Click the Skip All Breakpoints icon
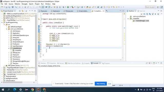The height and width of the screenshot is (92, 164). (x=16, y=7)
